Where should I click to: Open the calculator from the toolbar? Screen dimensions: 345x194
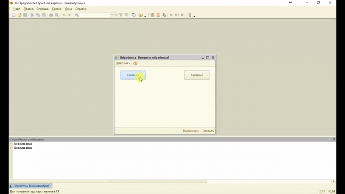[153, 15]
